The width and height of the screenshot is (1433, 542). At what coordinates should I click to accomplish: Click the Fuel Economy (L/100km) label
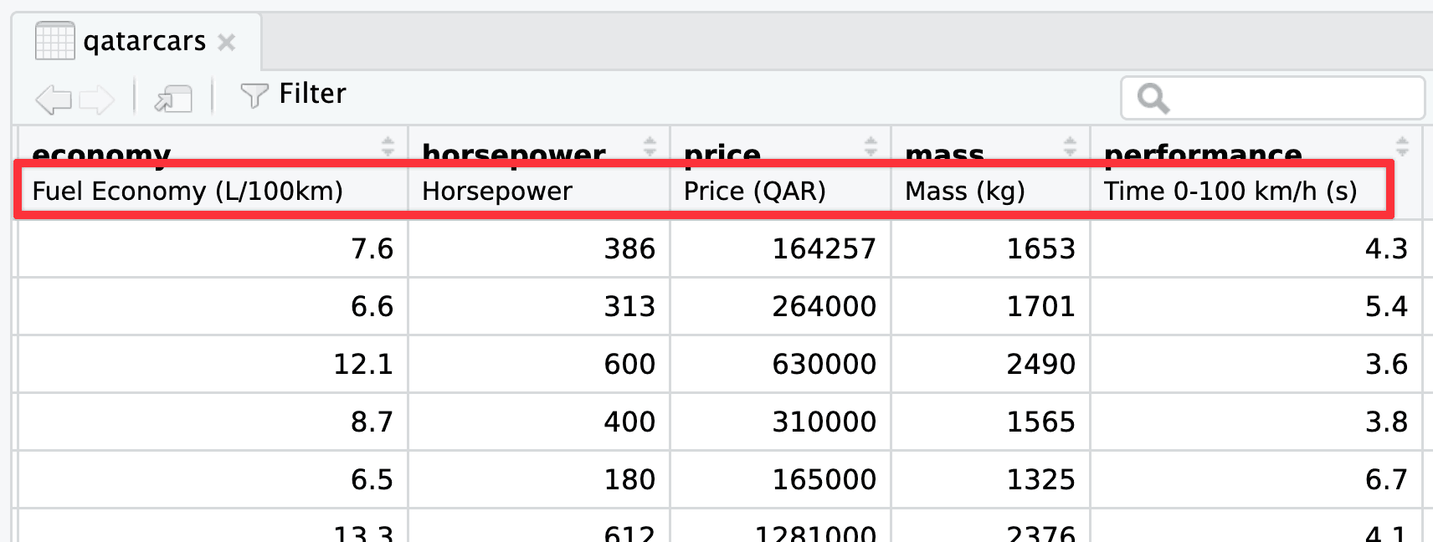pos(187,192)
